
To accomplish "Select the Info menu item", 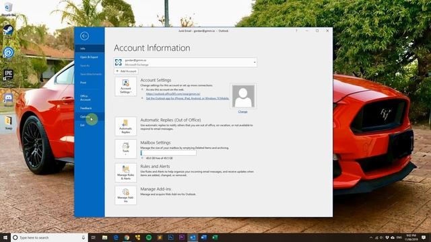I will [x=90, y=48].
